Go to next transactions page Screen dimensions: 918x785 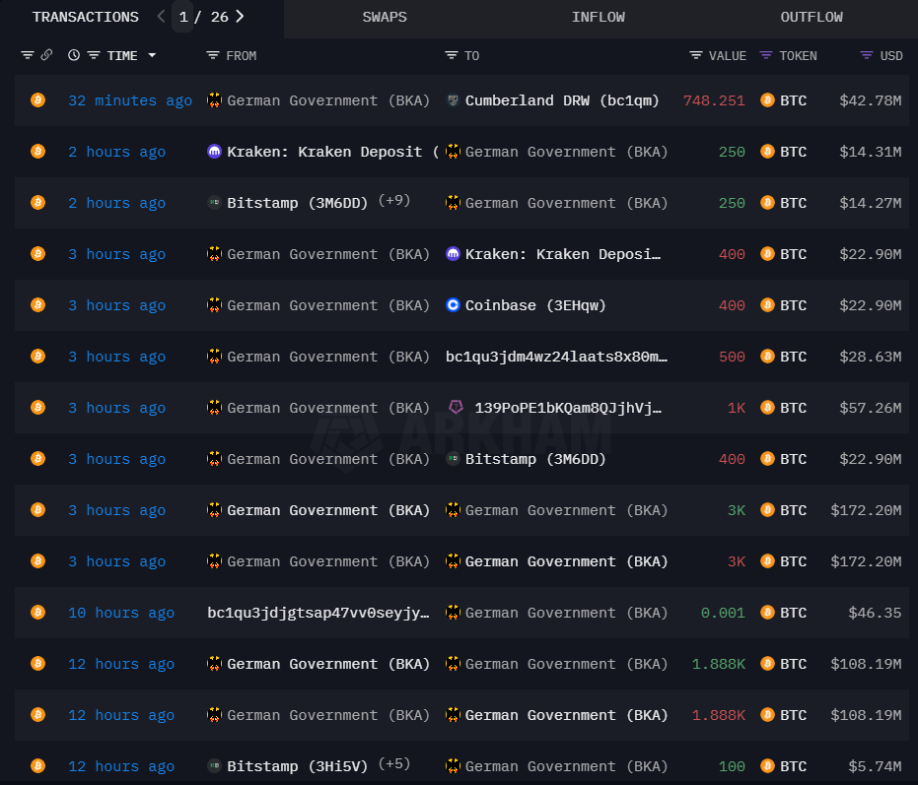(x=240, y=17)
